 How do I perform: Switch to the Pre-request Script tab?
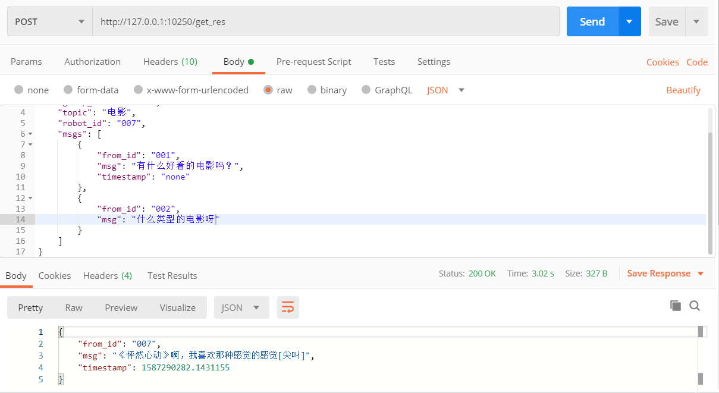click(x=313, y=62)
